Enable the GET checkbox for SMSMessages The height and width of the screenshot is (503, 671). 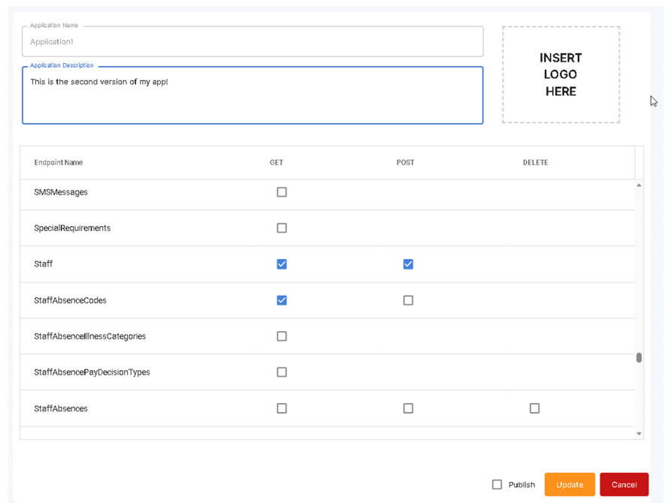point(282,192)
